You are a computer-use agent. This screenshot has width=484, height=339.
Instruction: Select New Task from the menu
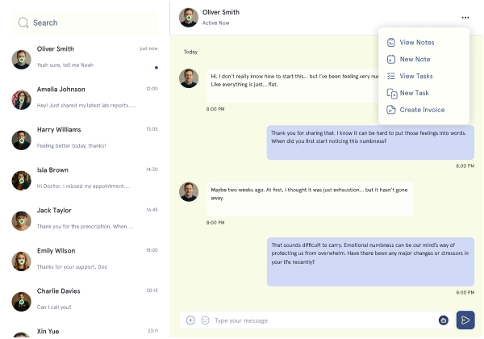(414, 93)
